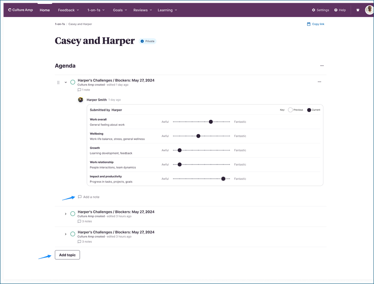Mark second Harper's Challenges topic complete
Screen dimensions: 374x284
pos(73,214)
